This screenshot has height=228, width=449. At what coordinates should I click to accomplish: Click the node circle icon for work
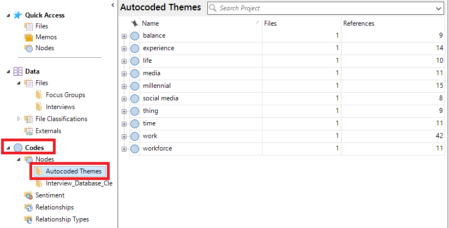135,136
